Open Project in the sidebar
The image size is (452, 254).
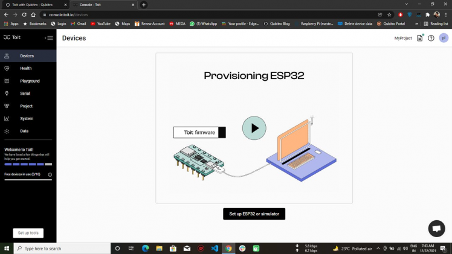pyautogui.click(x=28, y=106)
